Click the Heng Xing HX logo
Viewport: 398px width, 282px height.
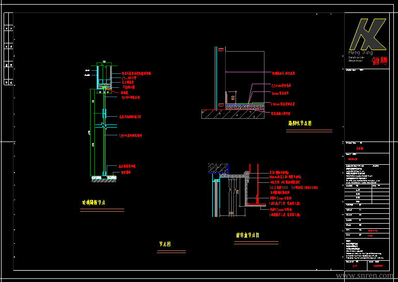tap(368, 34)
